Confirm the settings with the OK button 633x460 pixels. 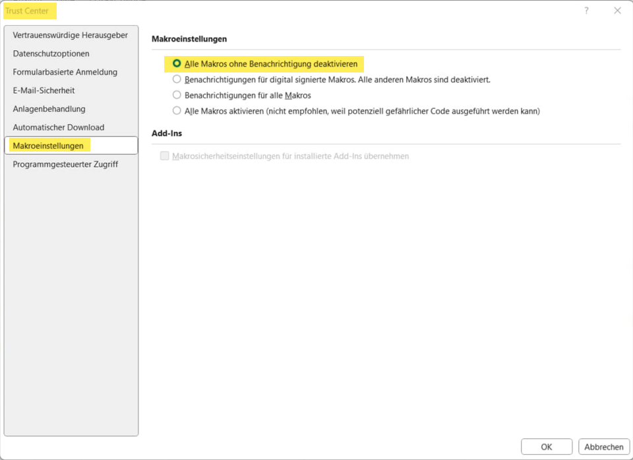(546, 447)
